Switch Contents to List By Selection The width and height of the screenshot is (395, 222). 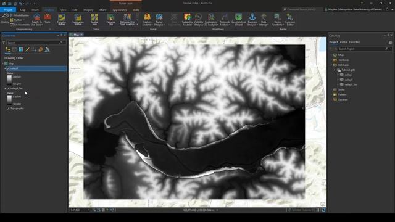pos(21,49)
